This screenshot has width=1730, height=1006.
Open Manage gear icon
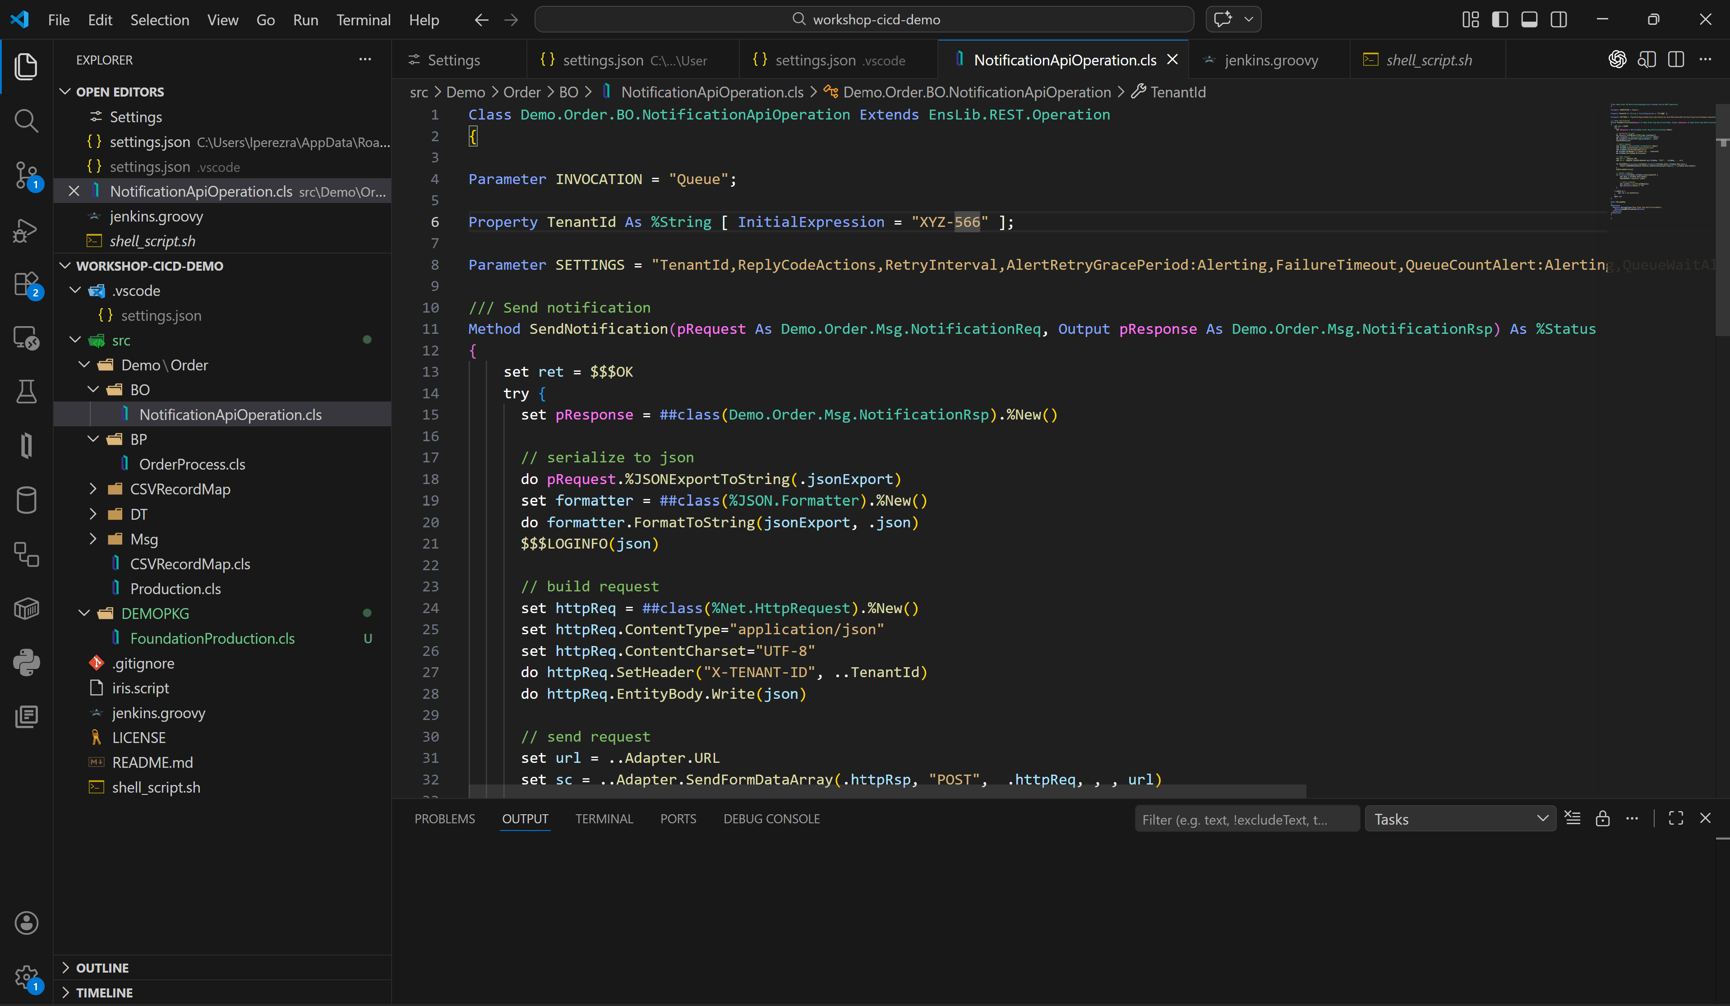[26, 977]
